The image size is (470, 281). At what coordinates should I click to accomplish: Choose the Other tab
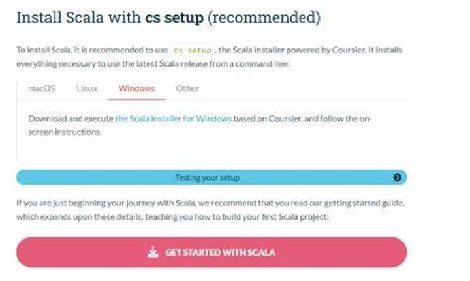(x=187, y=89)
